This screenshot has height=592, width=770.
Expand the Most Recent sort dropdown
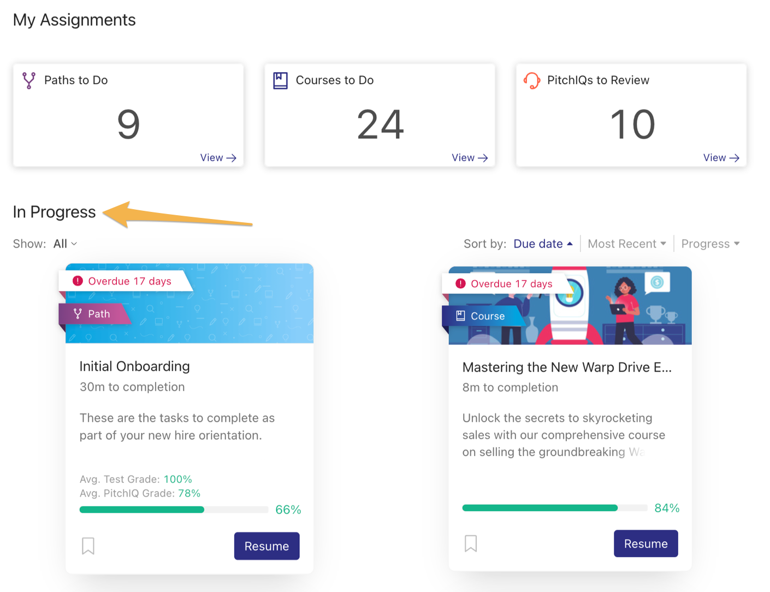(x=627, y=244)
